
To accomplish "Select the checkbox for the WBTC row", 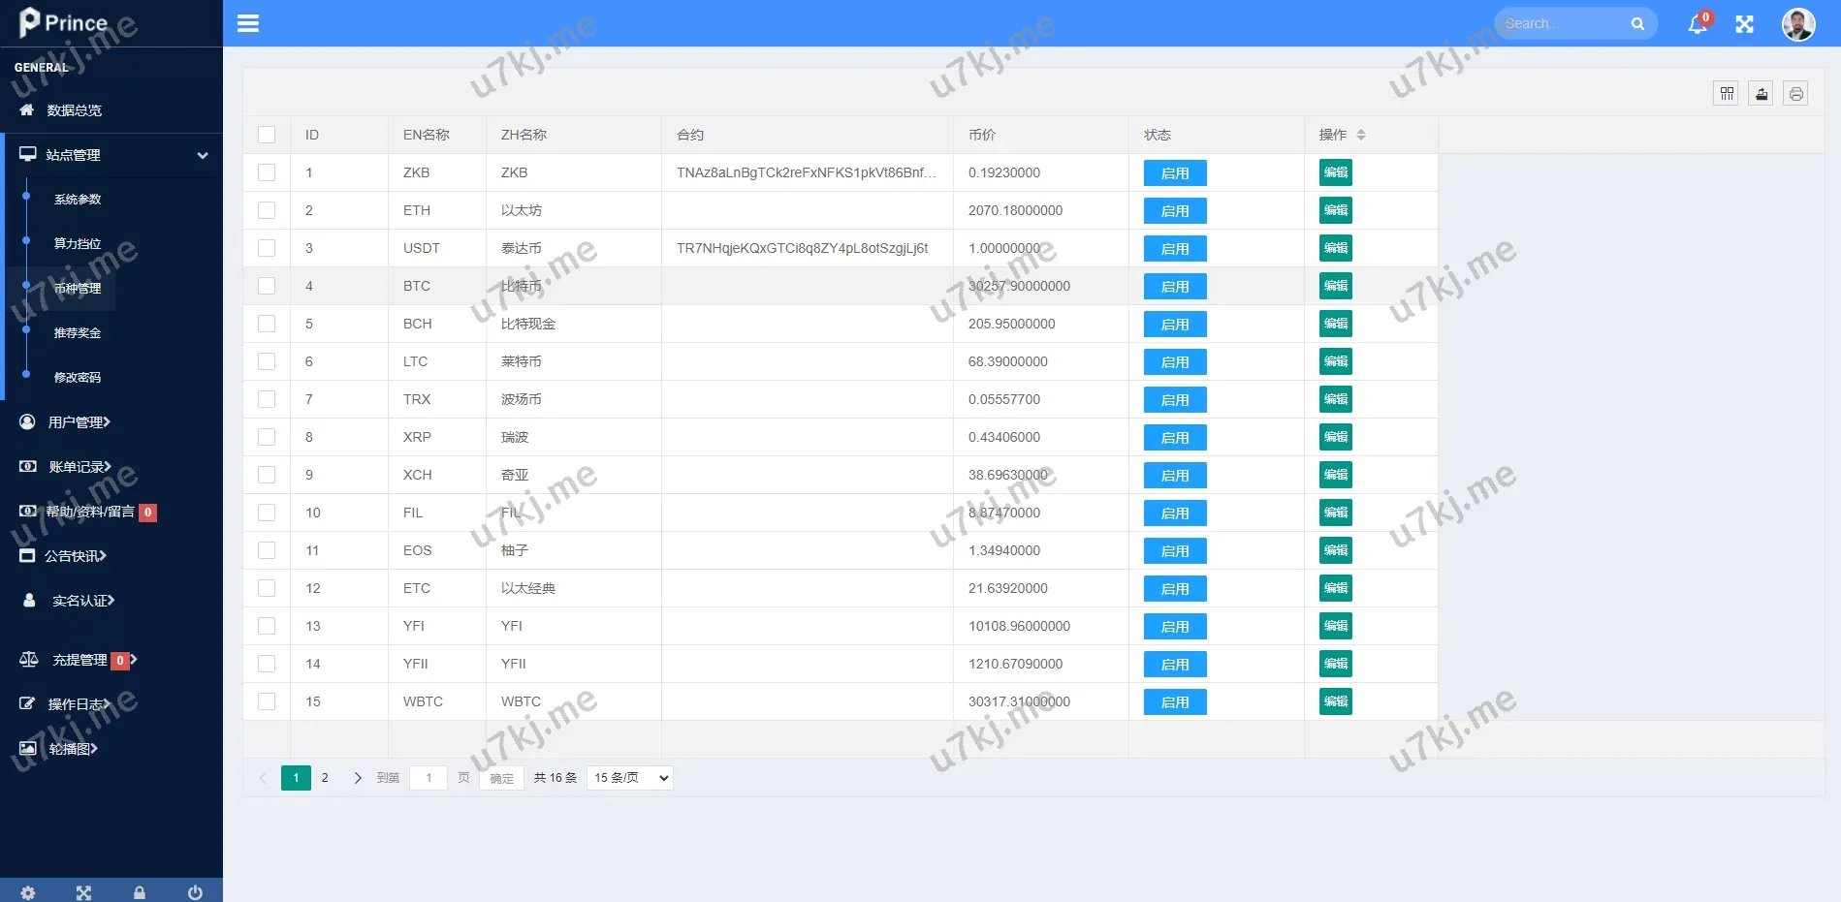I will click(x=267, y=701).
